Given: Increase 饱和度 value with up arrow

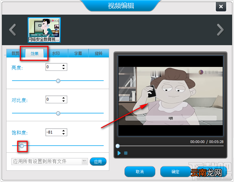Looking at the screenshot, I should pyautogui.click(x=64, y=131).
